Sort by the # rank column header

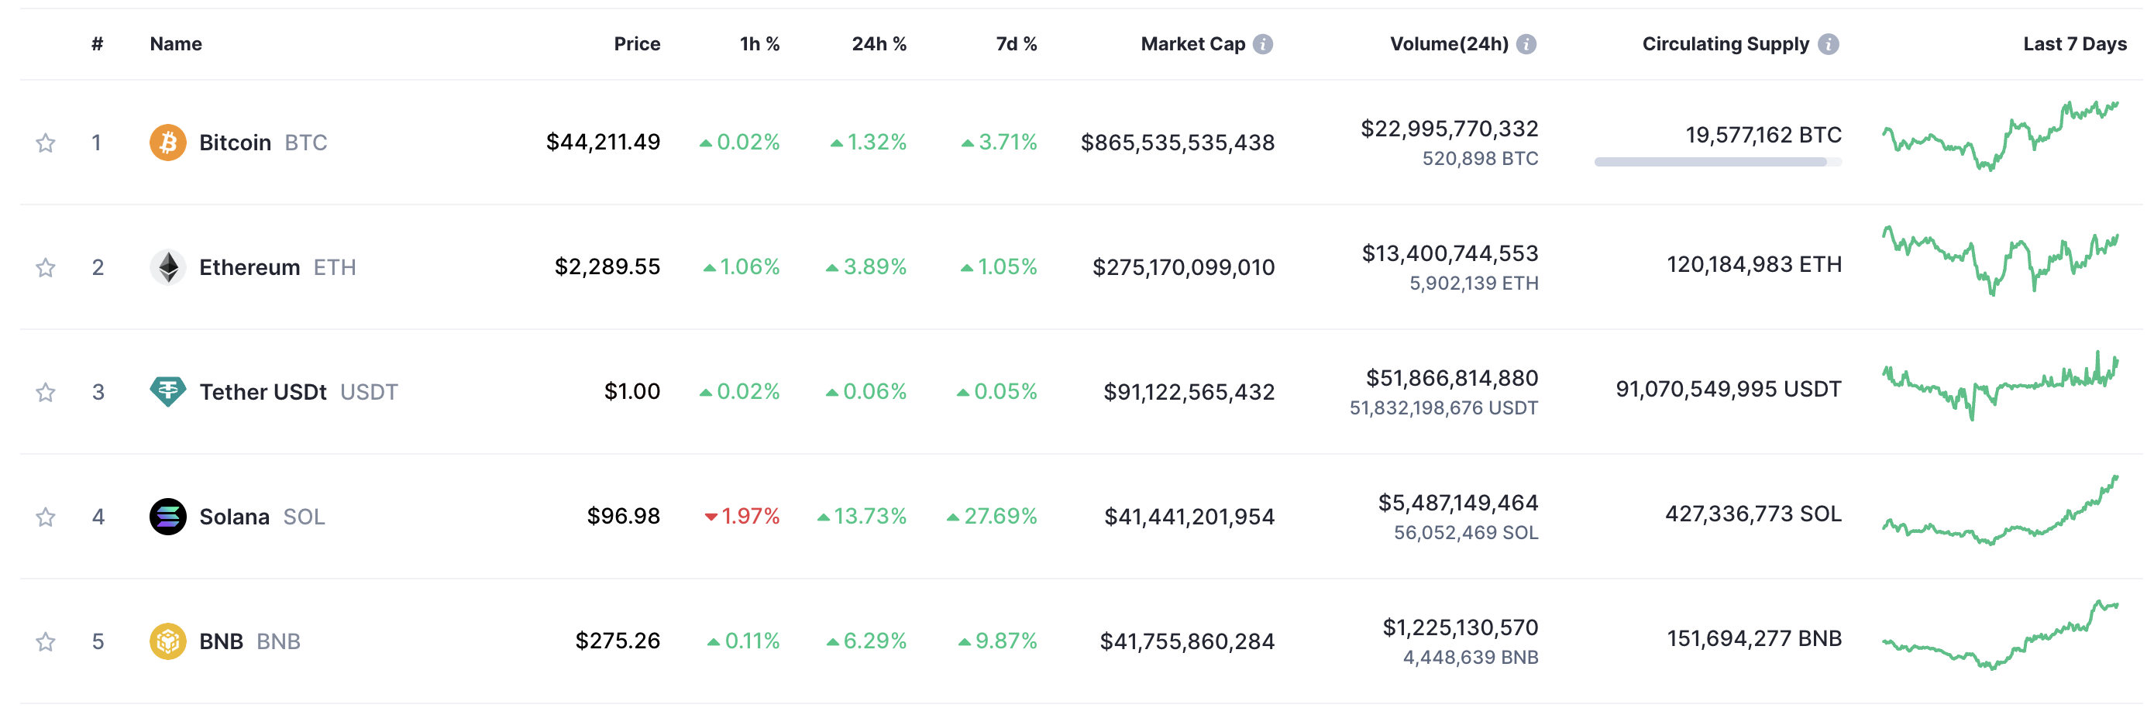[x=97, y=44]
